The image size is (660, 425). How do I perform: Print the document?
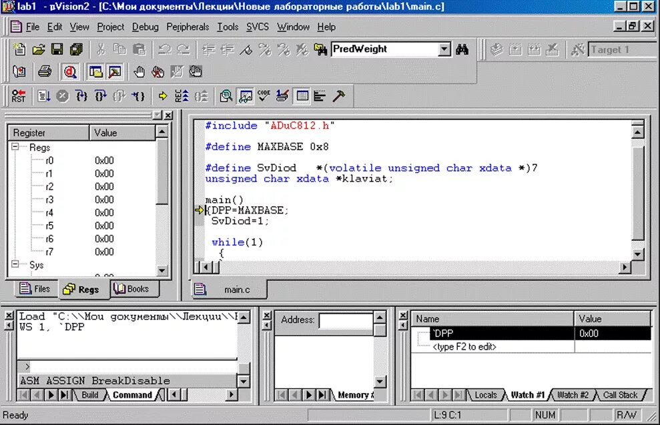(44, 72)
